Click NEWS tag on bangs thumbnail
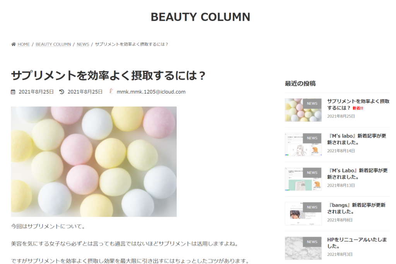The image size is (396, 264). [312, 207]
